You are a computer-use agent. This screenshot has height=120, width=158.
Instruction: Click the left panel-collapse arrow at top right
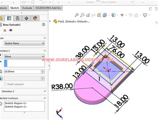tap(150, 9)
